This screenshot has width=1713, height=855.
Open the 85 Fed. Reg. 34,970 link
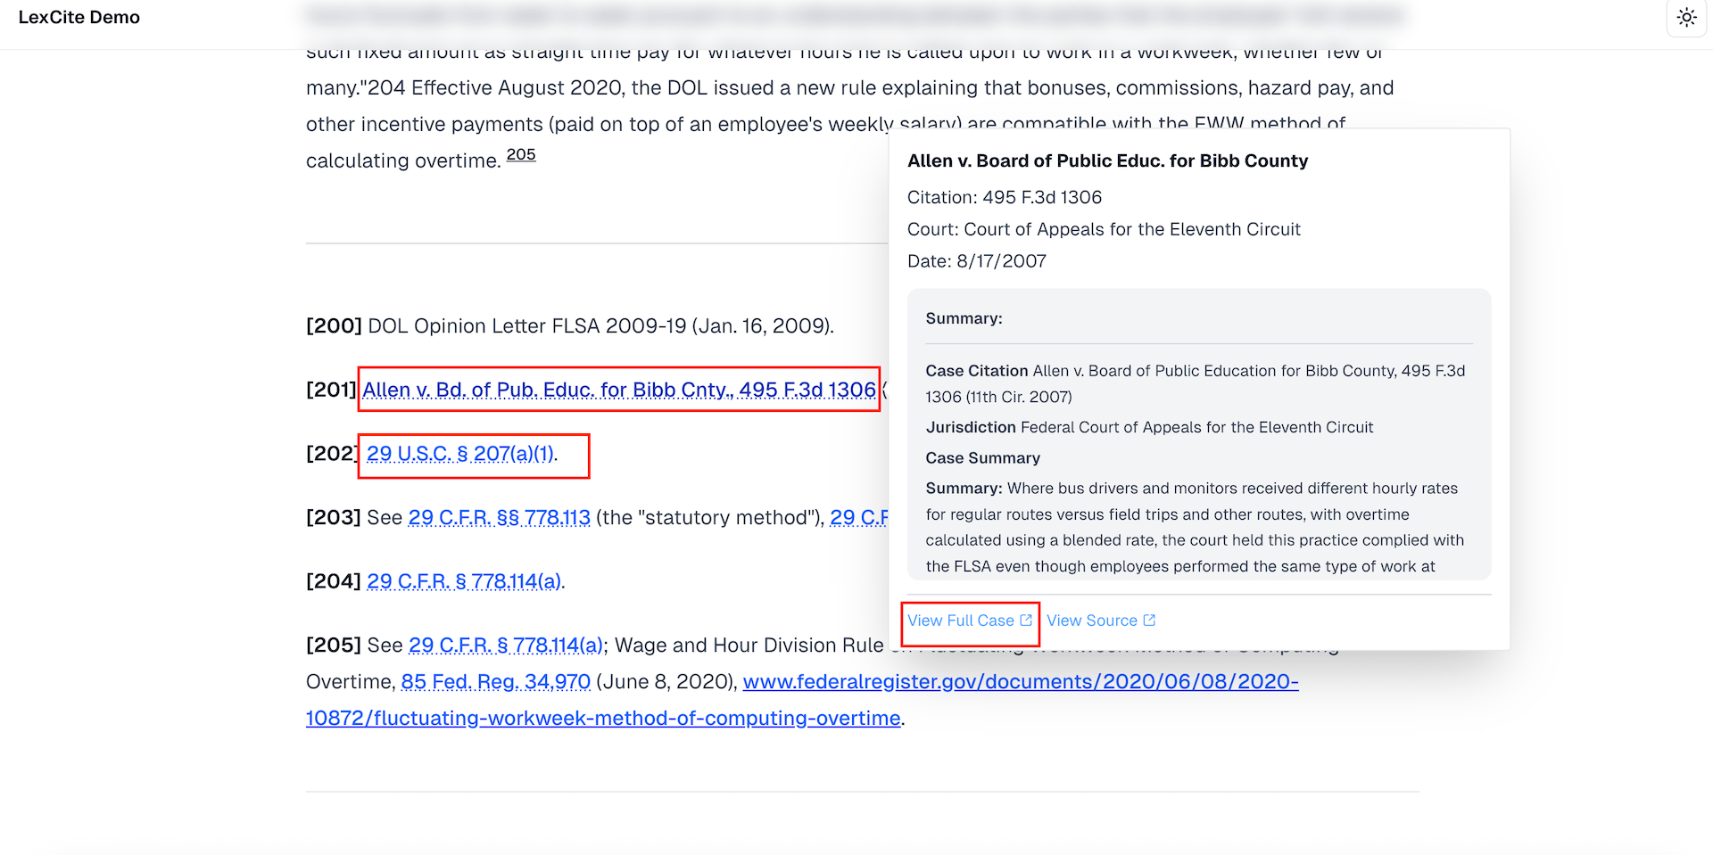[x=496, y=681]
